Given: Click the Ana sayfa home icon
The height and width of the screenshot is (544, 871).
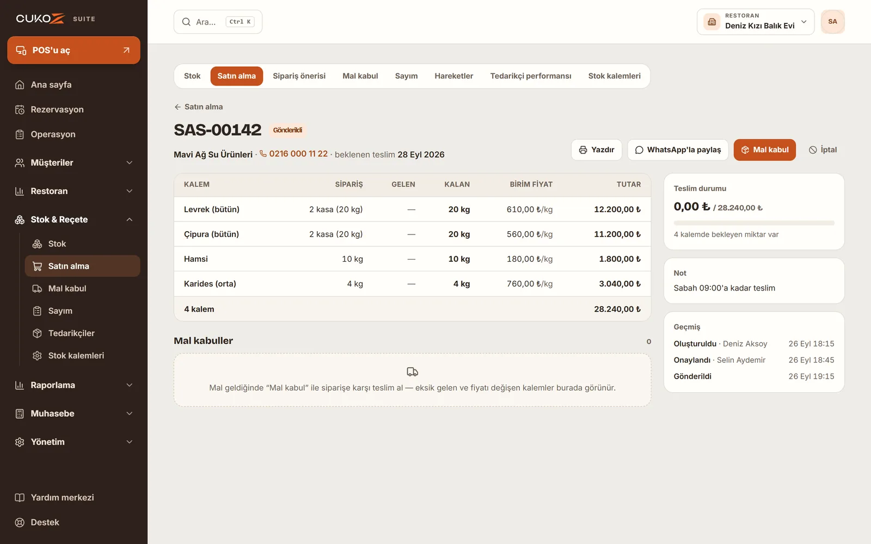Looking at the screenshot, I should (20, 85).
